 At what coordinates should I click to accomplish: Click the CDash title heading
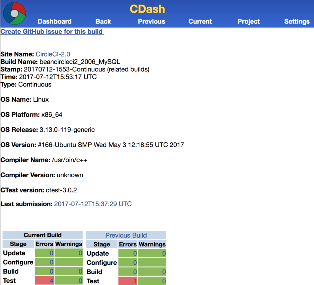click(x=147, y=9)
